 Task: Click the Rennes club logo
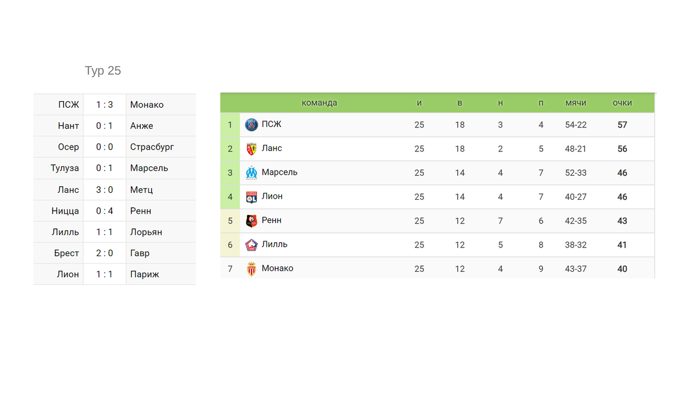coord(251,221)
